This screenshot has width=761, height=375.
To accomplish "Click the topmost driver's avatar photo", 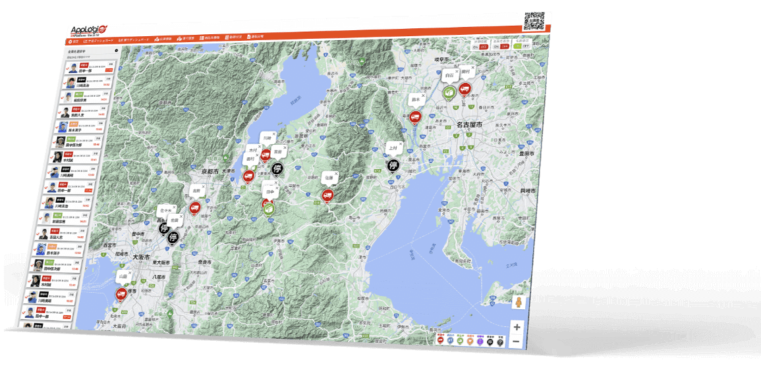I will 72,68.
